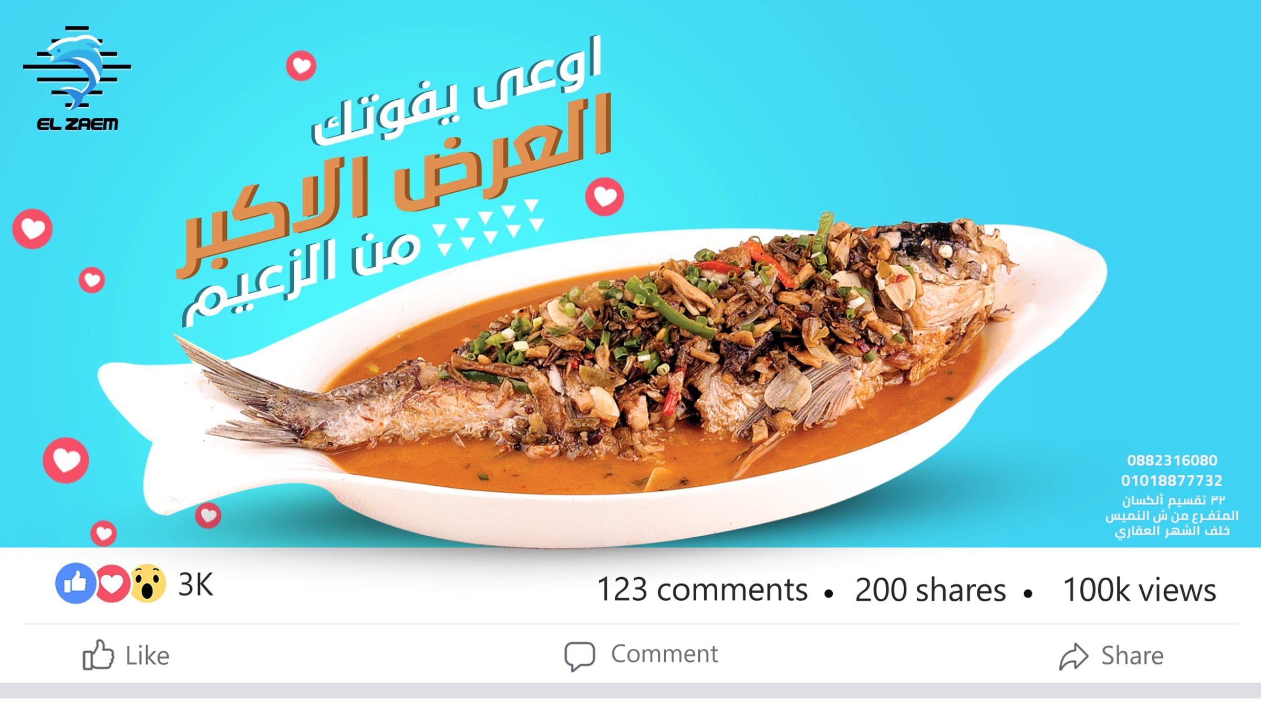Open the 200 shares link
The height and width of the screenshot is (709, 1261).
930,590
